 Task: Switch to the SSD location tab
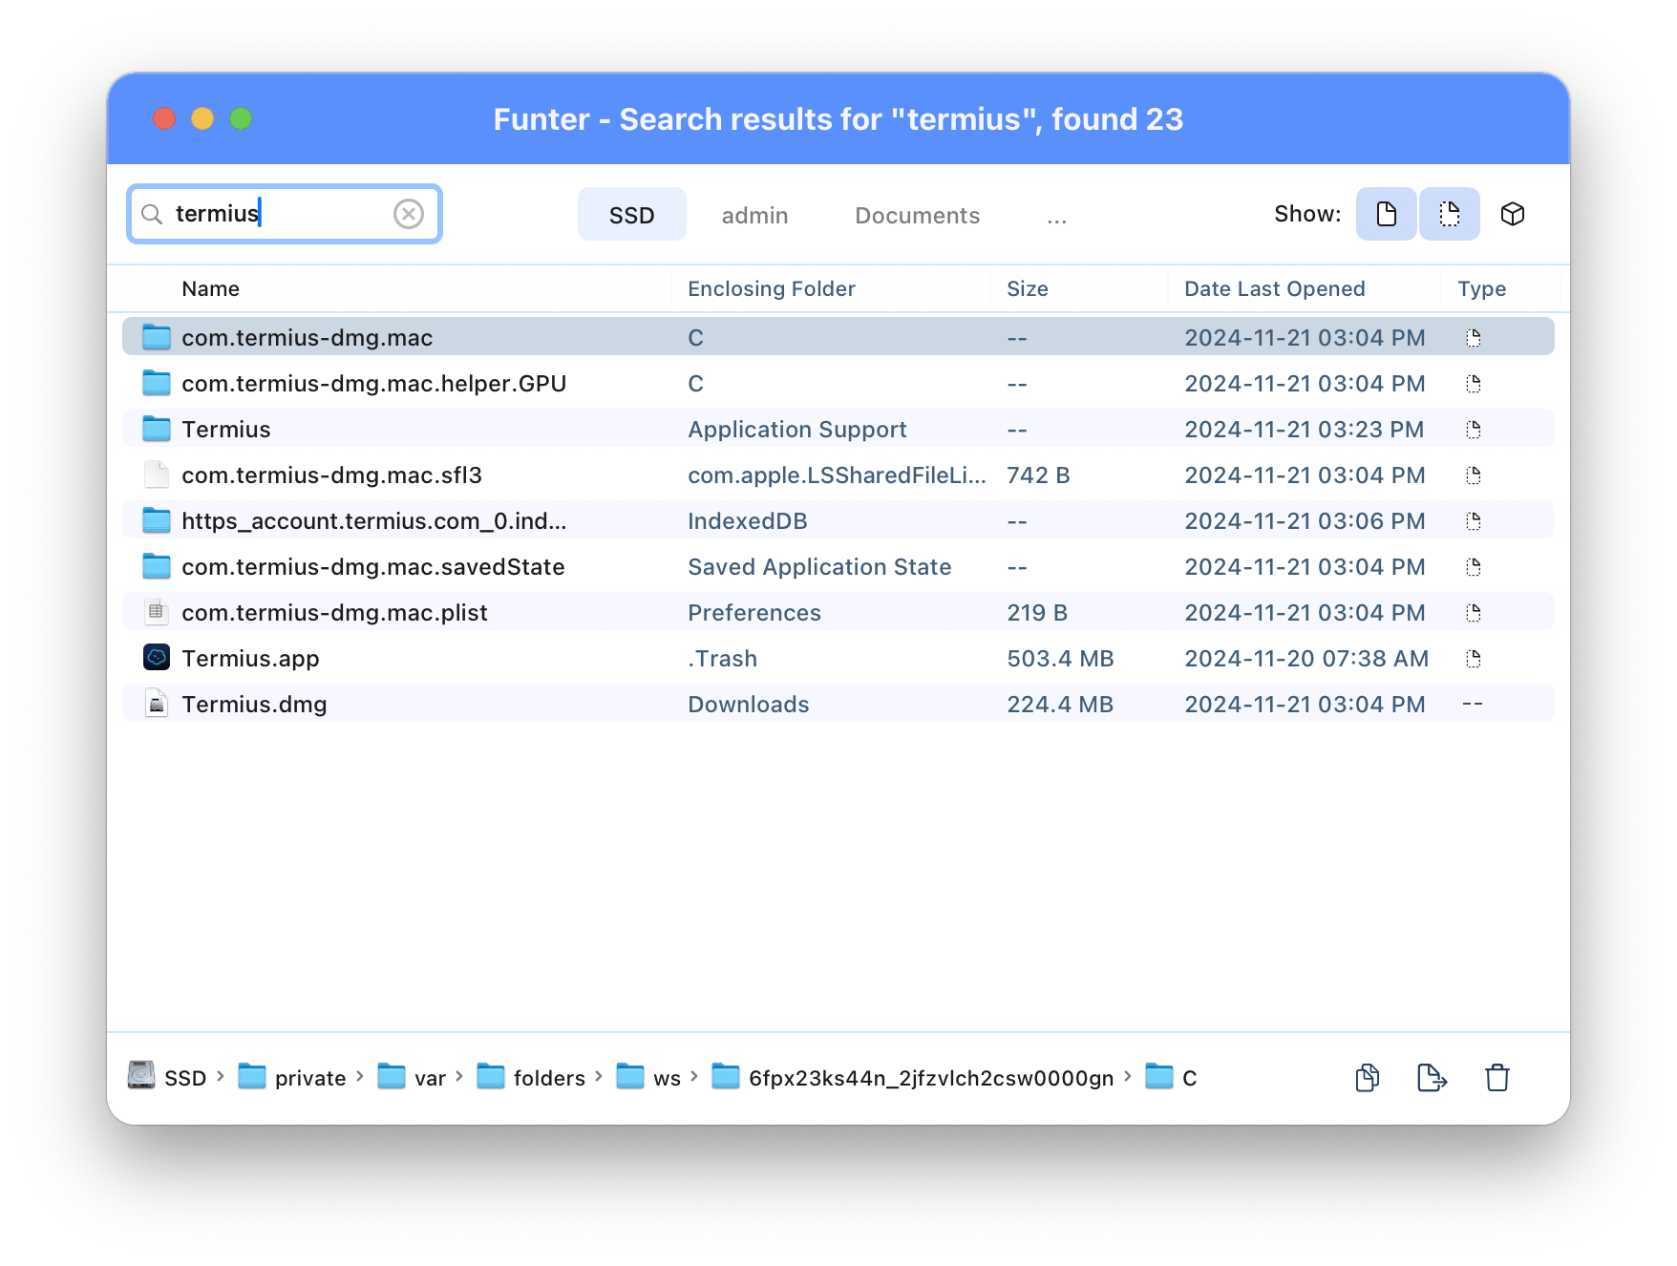pyautogui.click(x=632, y=215)
